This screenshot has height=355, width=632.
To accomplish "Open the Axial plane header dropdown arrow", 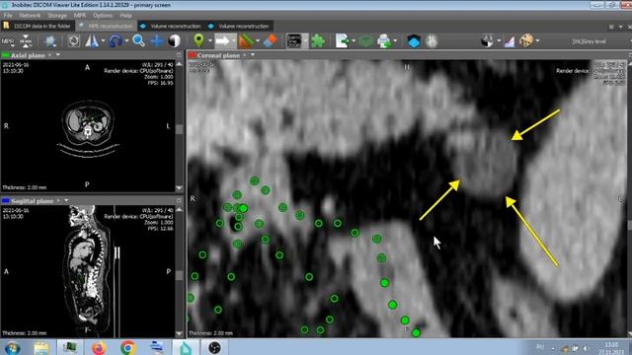I will pos(57,55).
